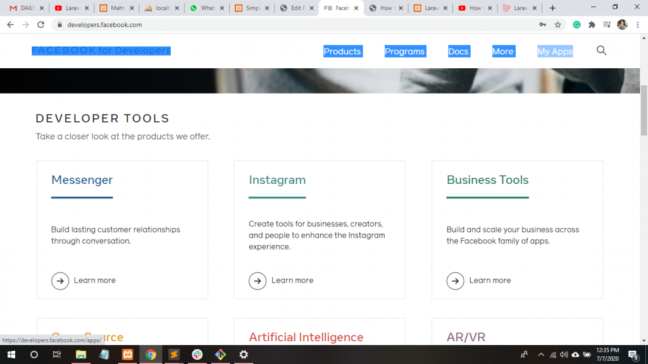Open the Chrome profile avatar

pyautogui.click(x=622, y=25)
